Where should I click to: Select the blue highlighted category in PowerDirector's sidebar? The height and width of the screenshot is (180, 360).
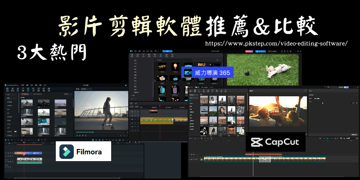[x=135, y=84]
